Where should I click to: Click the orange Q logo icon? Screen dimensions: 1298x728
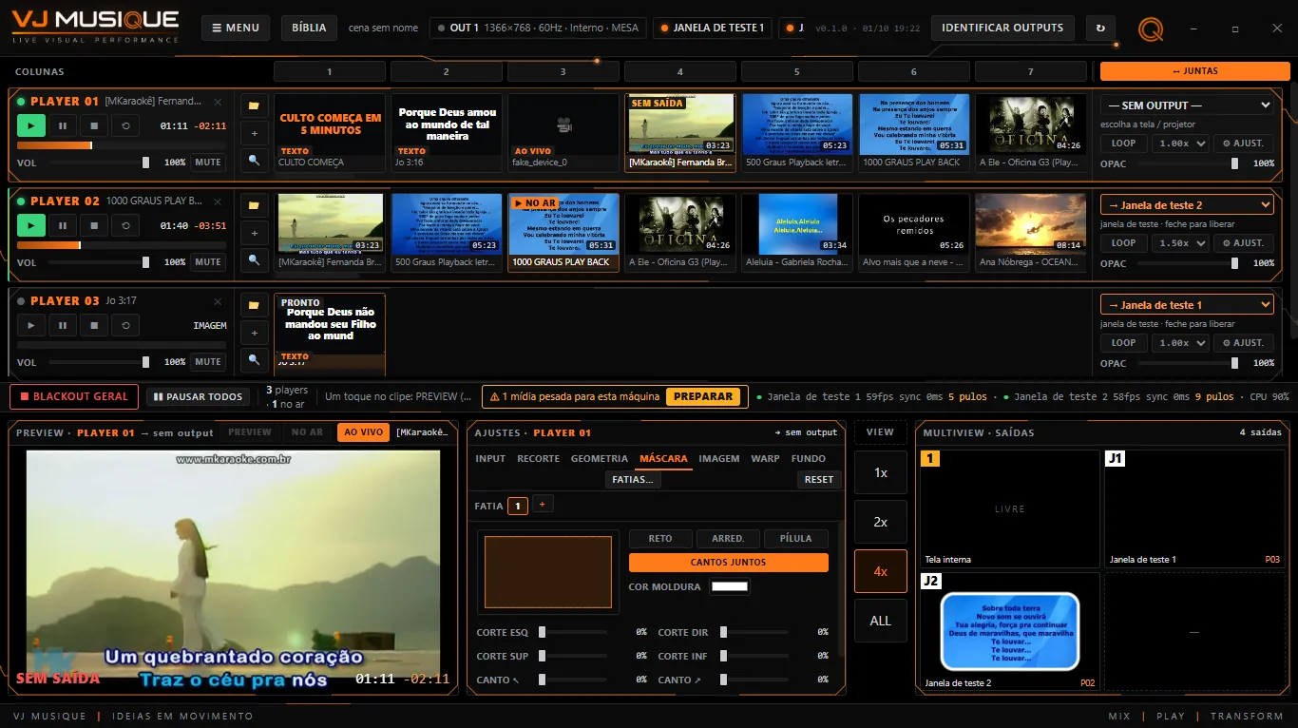(1151, 30)
